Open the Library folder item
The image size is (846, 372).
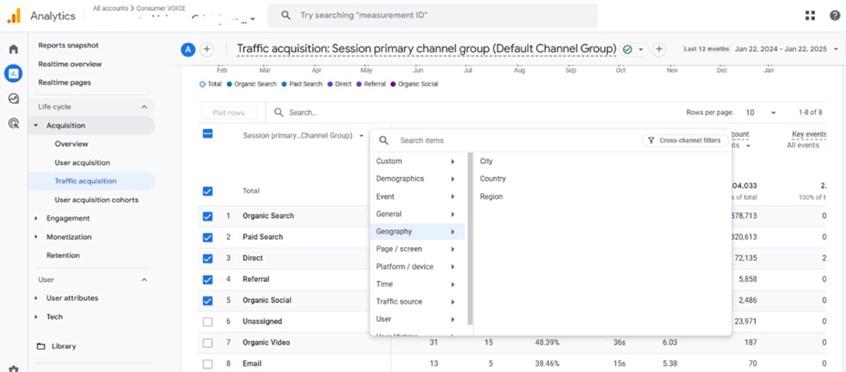point(64,346)
